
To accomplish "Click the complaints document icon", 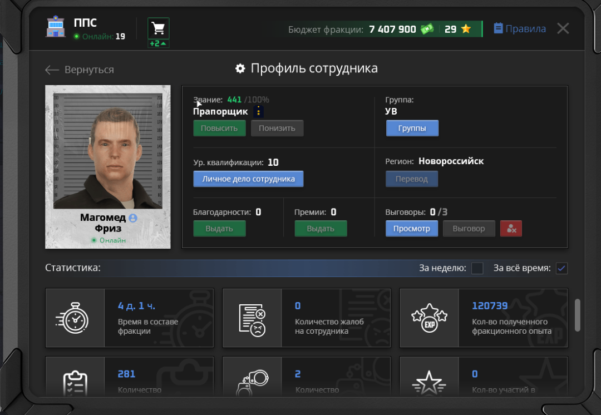I will click(x=252, y=320).
